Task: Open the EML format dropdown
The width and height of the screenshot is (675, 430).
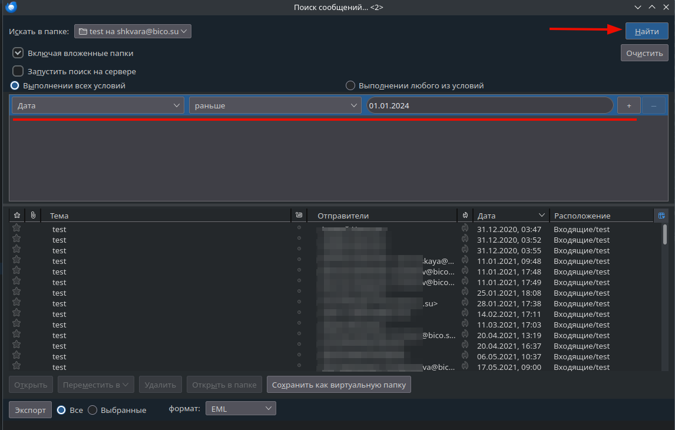Action: (x=241, y=408)
